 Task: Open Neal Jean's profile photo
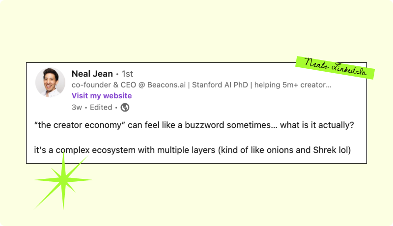[x=50, y=81]
